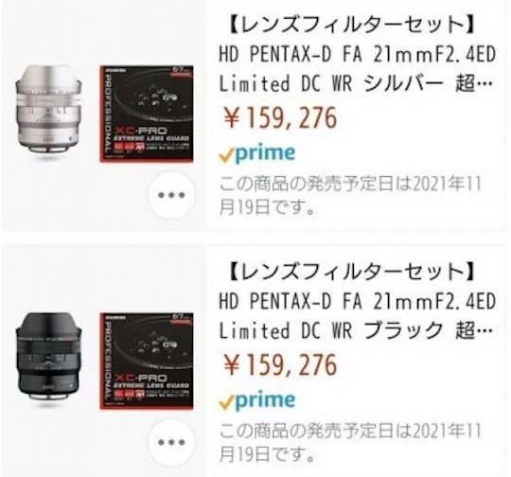Viewport: 511px width, 477px height.
Task: Click the XC-PRO filter box in the silver listing
Action: [x=147, y=114]
